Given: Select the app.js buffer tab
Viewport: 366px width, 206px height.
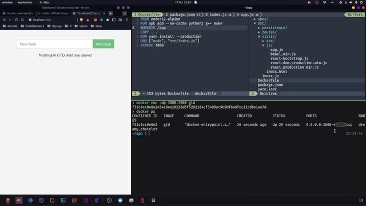Looking at the screenshot, I should coord(248,14).
